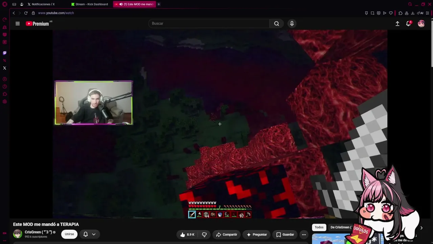
Task: Switch to Stream - Kick Dashboard tab
Action: [90, 4]
